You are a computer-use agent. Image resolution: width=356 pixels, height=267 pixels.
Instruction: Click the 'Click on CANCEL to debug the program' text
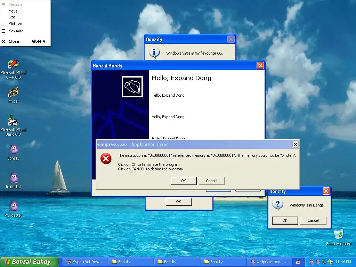(150, 169)
